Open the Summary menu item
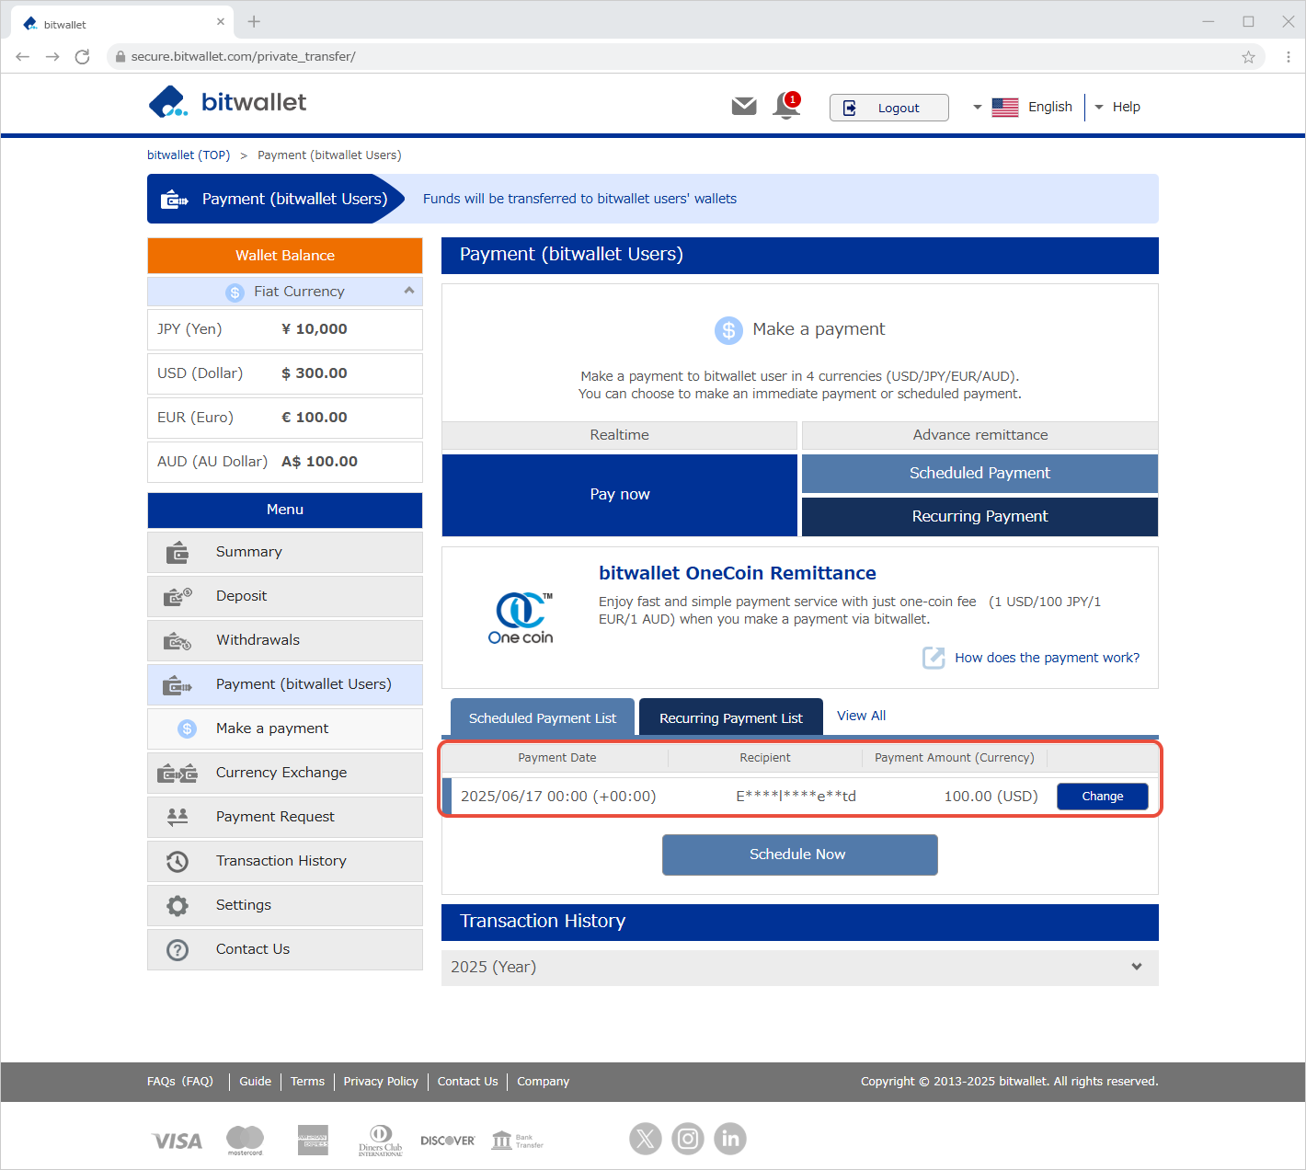The image size is (1306, 1170). (x=285, y=552)
